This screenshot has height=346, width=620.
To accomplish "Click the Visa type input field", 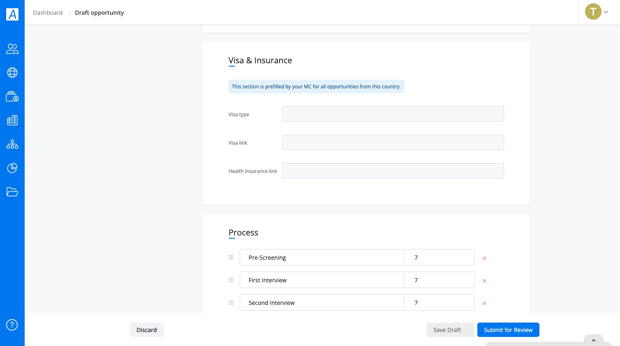I will click(x=393, y=114).
